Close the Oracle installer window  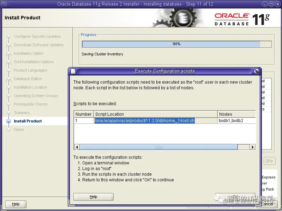pos(277,4)
